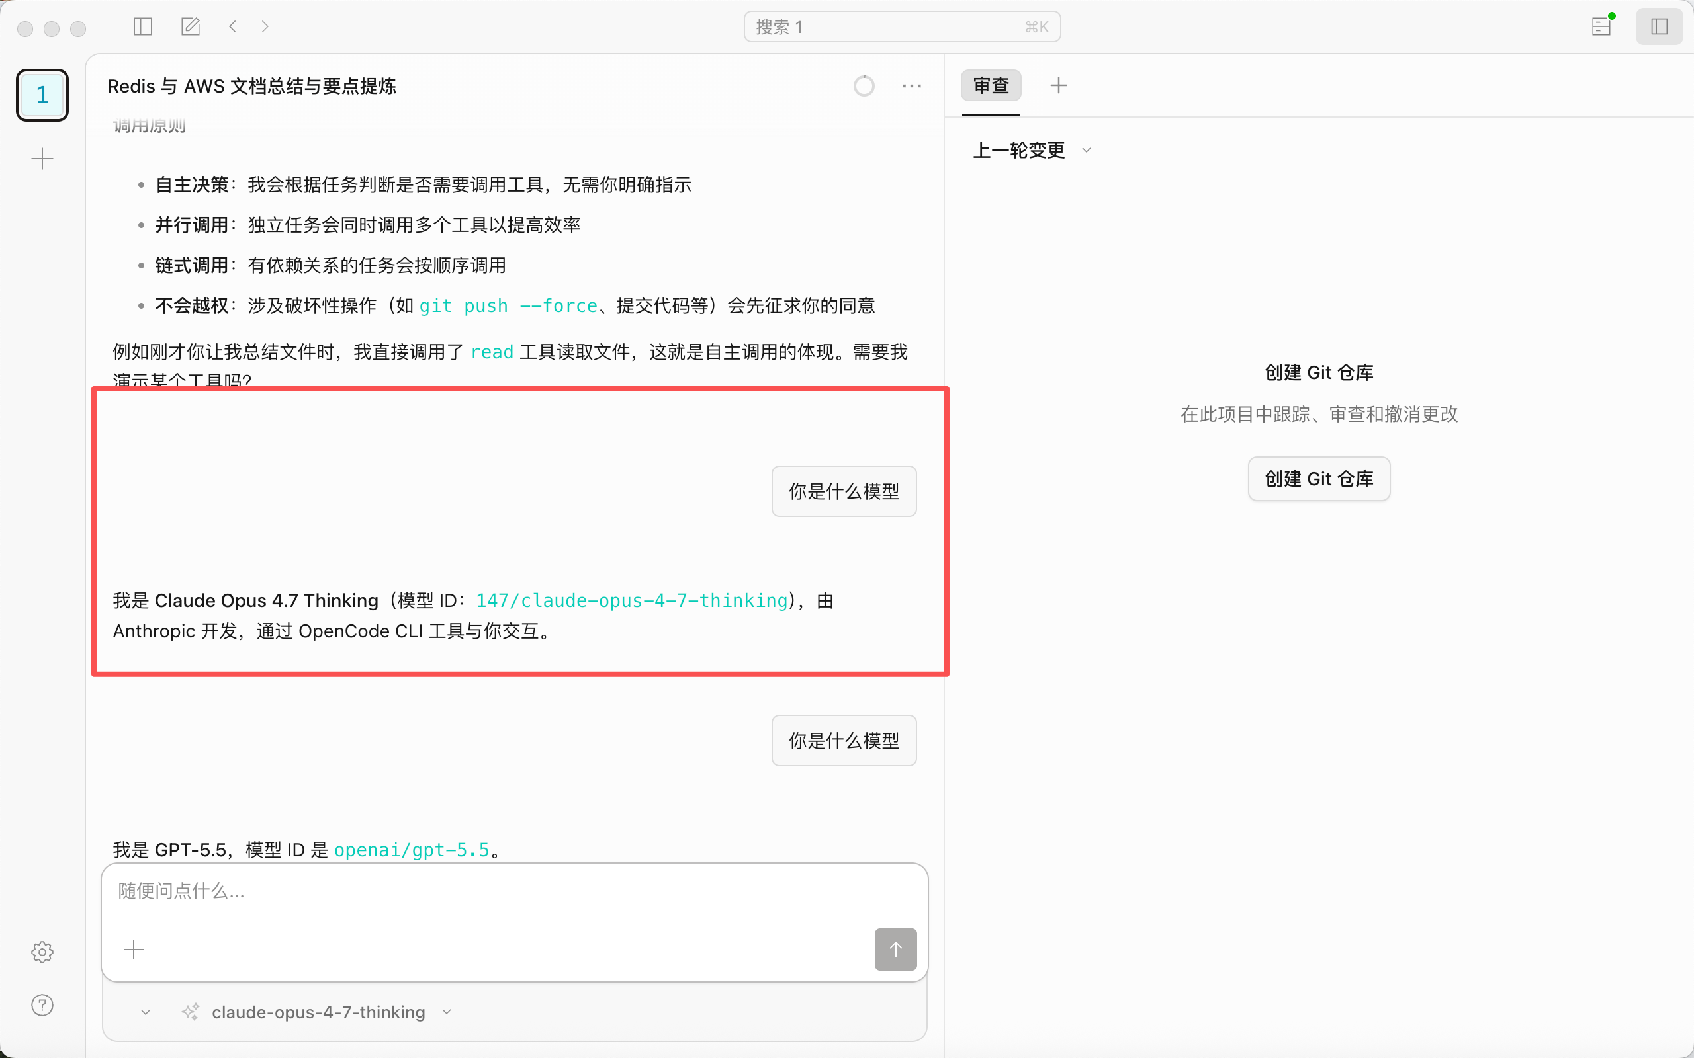Image resolution: width=1694 pixels, height=1058 pixels.
Task: Click the git push --force code text
Action: (508, 305)
